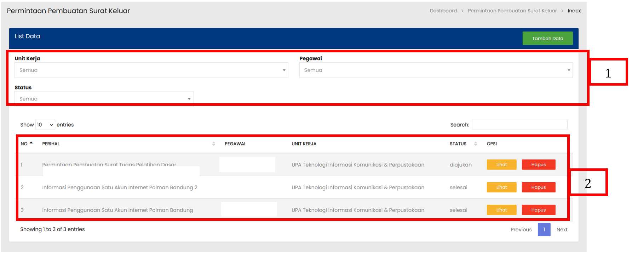The width and height of the screenshot is (632, 254).
Task: Sort table by NO. column arrow
Action: [31, 143]
